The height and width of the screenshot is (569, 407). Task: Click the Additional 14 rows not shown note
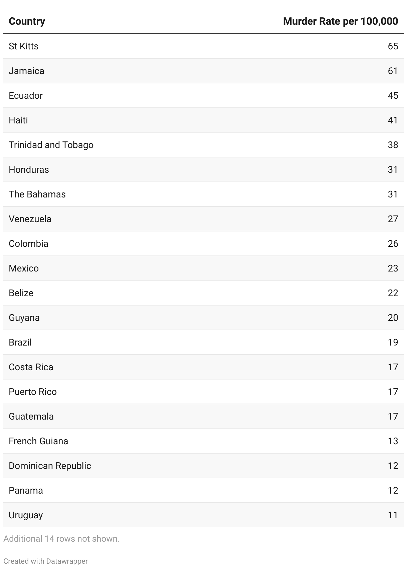[x=61, y=539]
